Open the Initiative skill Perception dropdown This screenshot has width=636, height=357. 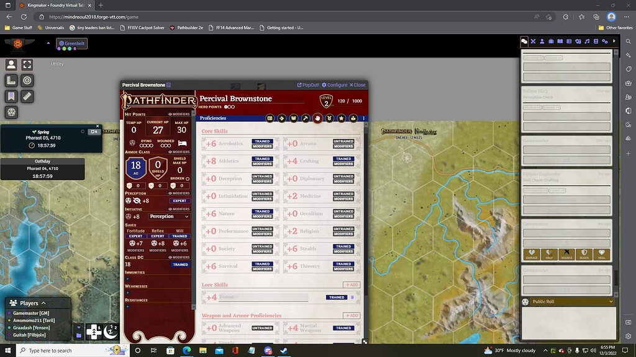(x=169, y=216)
